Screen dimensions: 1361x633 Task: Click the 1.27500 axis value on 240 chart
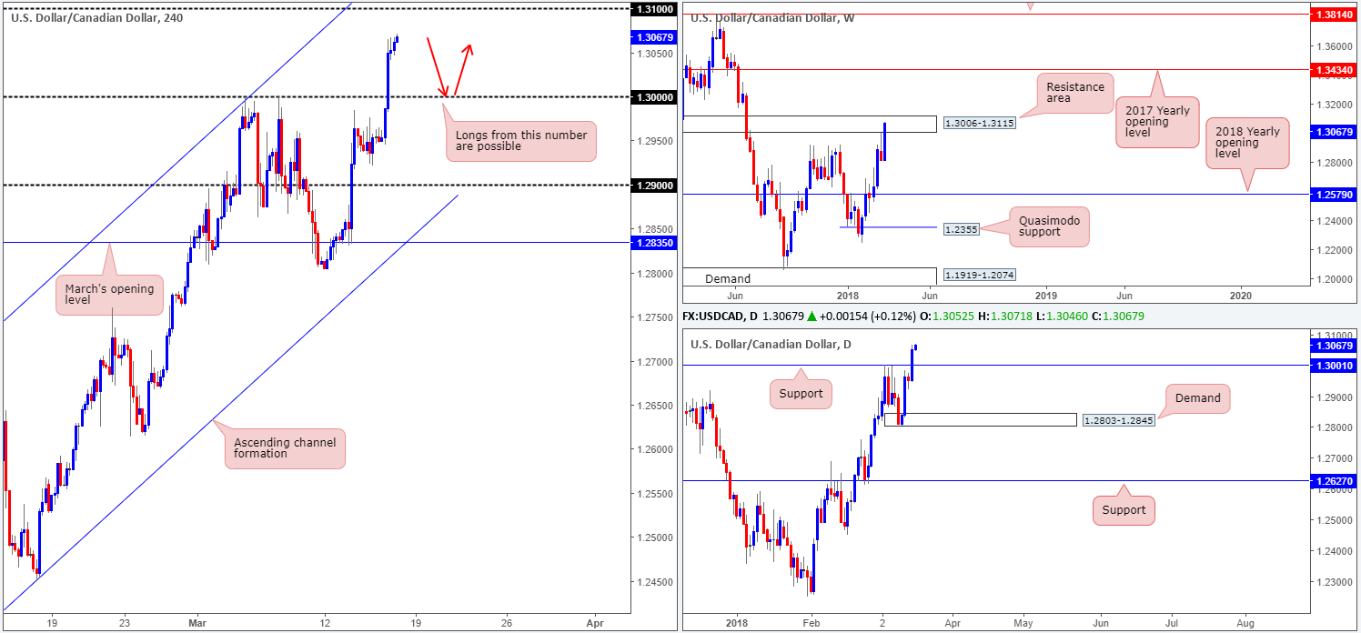655,317
